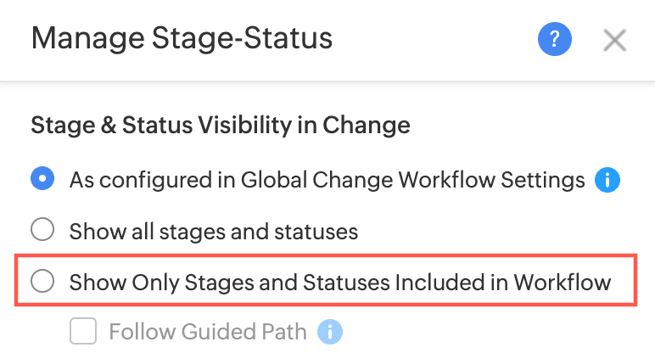Click the word 'Visibility' in the section heading

coord(259,126)
